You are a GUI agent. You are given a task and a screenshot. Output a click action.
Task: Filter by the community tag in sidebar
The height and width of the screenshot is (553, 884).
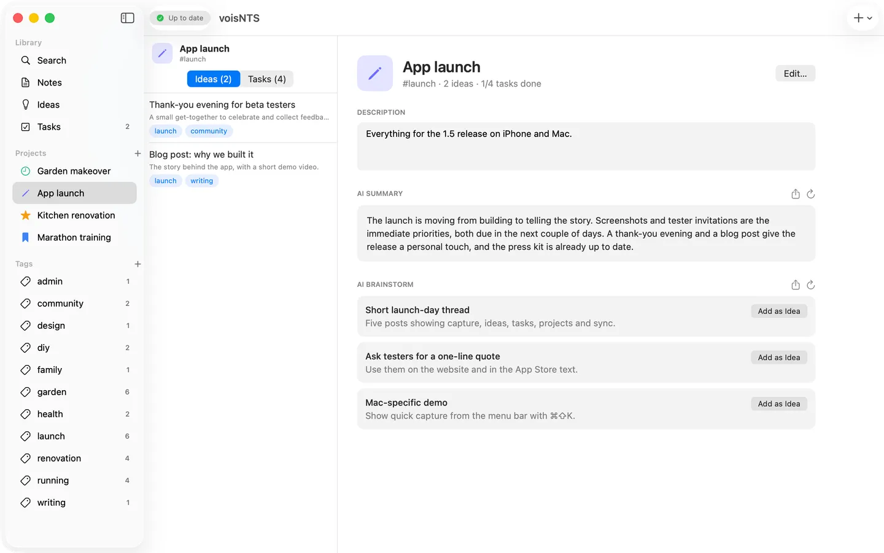74,304
